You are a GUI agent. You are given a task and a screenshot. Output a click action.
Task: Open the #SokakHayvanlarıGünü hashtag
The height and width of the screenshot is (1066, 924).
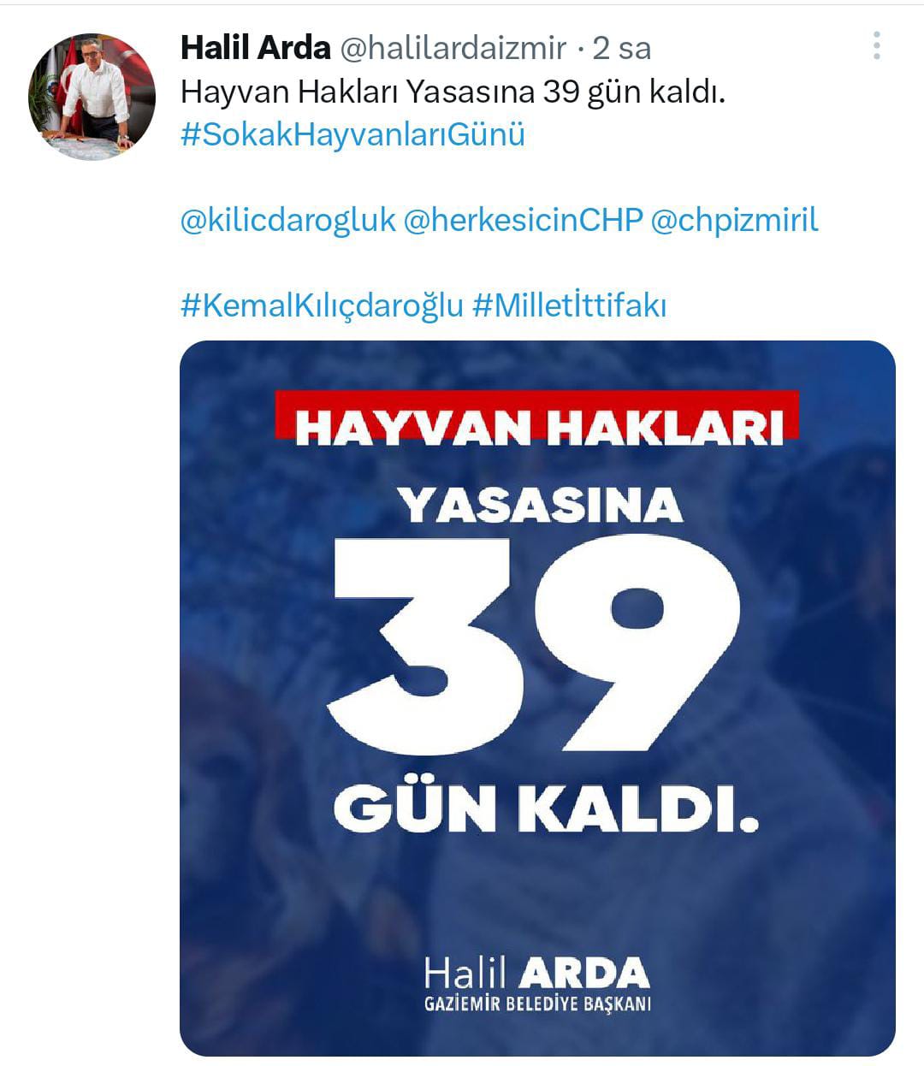tap(352, 135)
